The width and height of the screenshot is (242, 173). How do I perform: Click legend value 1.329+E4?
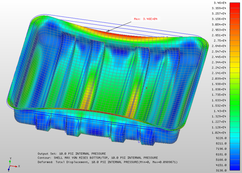pyautogui.click(x=219, y=116)
